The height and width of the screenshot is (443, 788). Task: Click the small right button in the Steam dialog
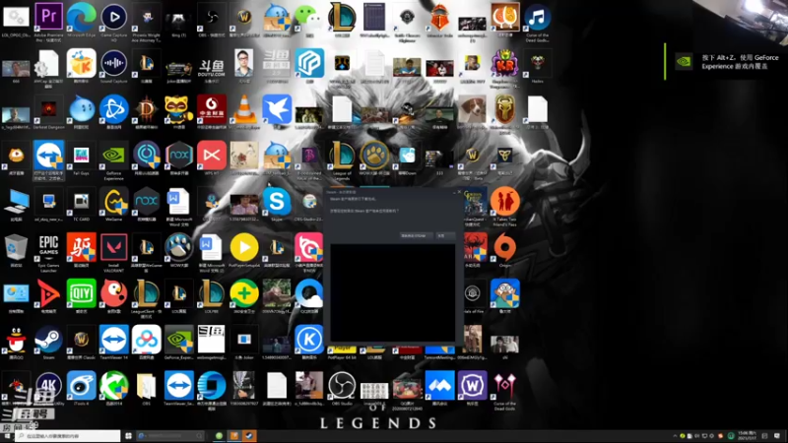pyautogui.click(x=444, y=235)
